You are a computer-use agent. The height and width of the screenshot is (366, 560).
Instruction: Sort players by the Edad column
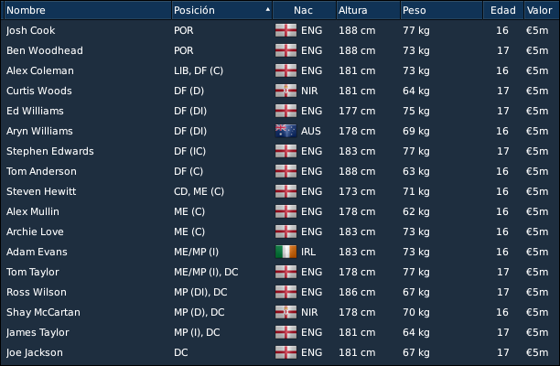pyautogui.click(x=503, y=10)
